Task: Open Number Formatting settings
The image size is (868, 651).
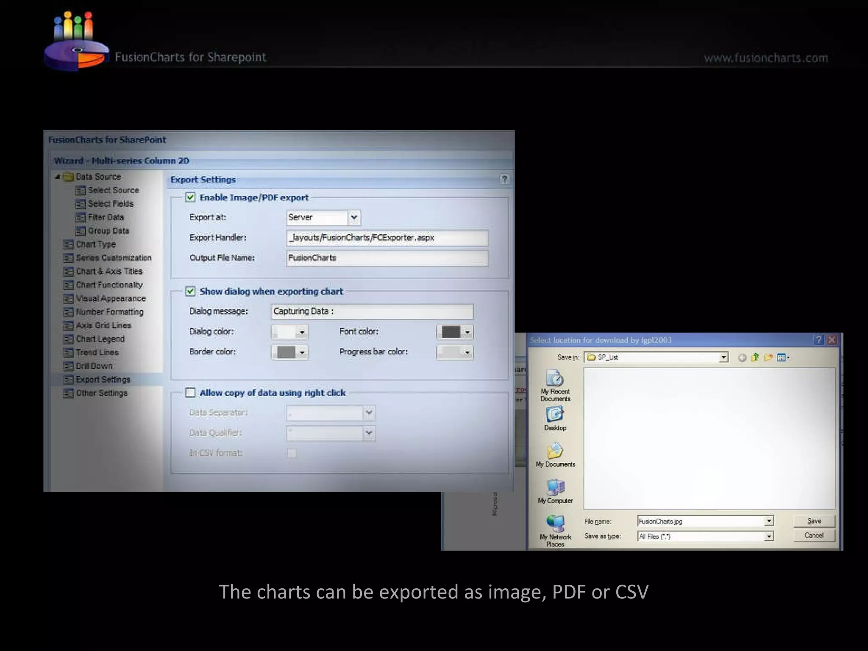Action: 109,312
